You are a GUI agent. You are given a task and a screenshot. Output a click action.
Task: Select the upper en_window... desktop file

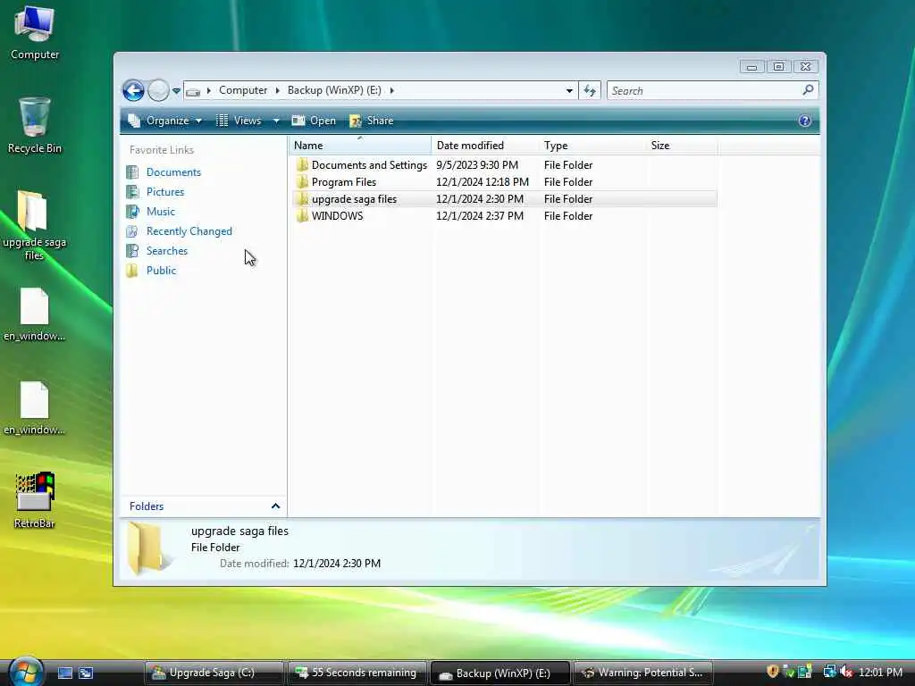coord(35,314)
